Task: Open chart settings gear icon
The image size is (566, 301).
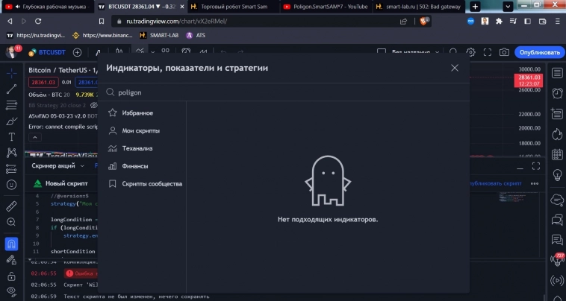Action: click(470, 52)
